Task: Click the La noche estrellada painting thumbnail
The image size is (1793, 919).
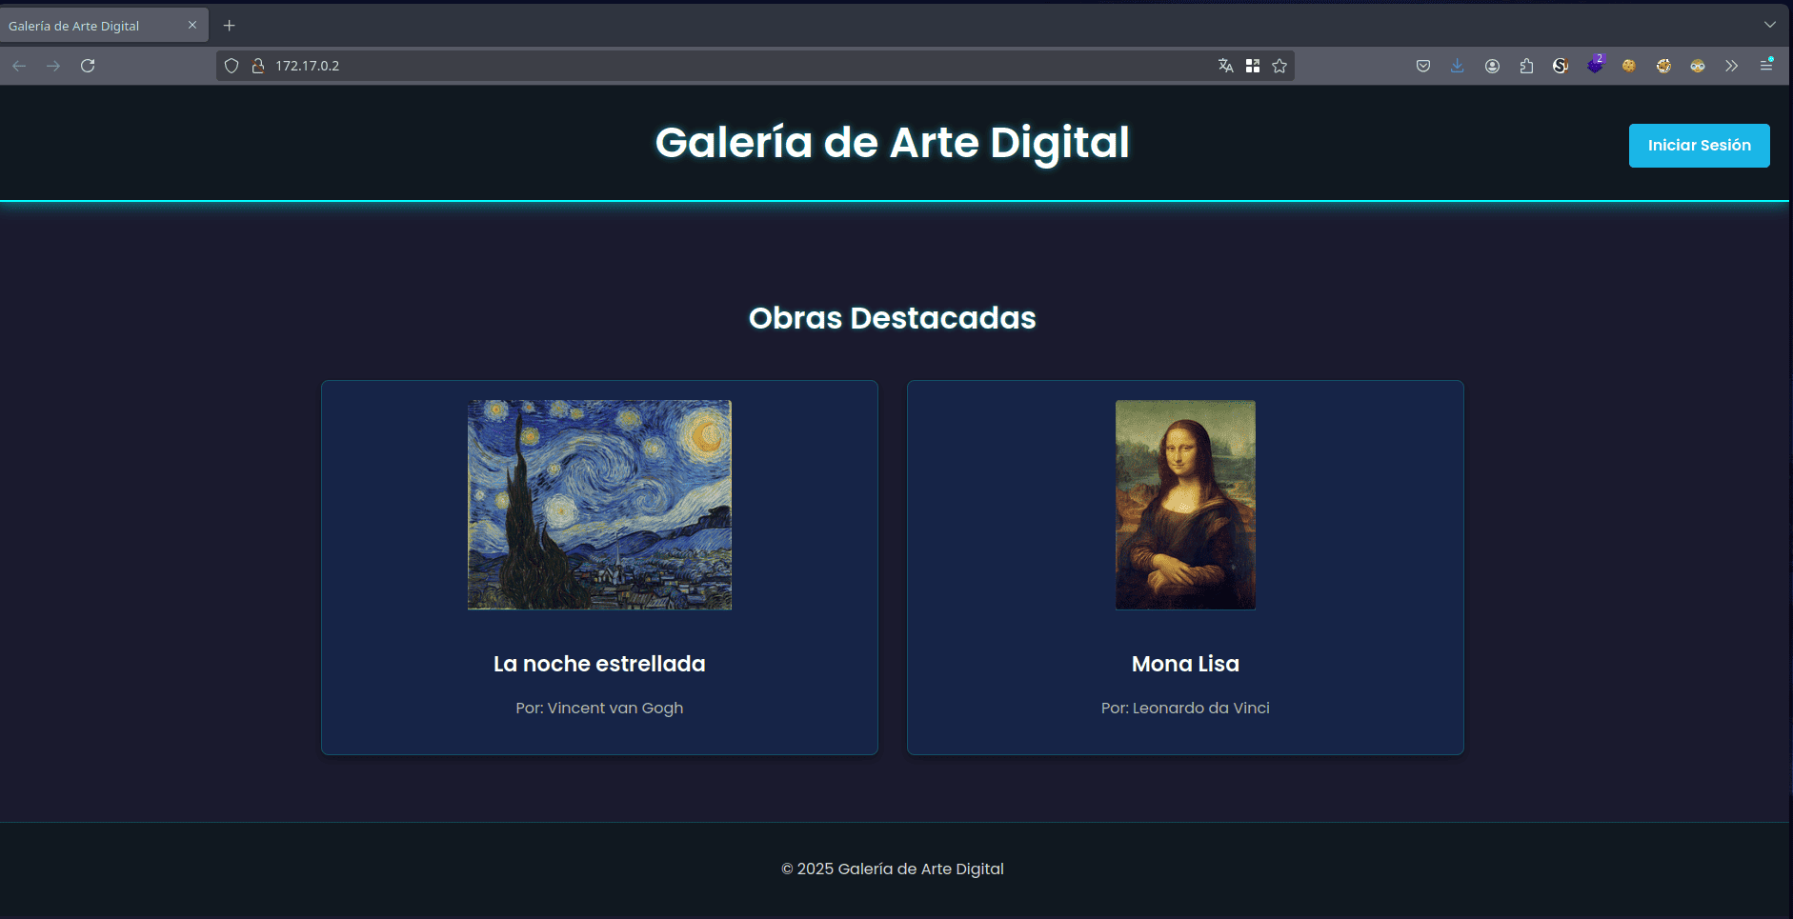Action: [x=599, y=505]
